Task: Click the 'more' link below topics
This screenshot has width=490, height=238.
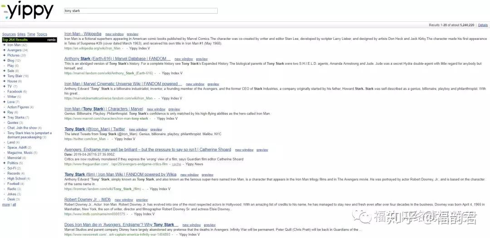Action: [x=6, y=204]
